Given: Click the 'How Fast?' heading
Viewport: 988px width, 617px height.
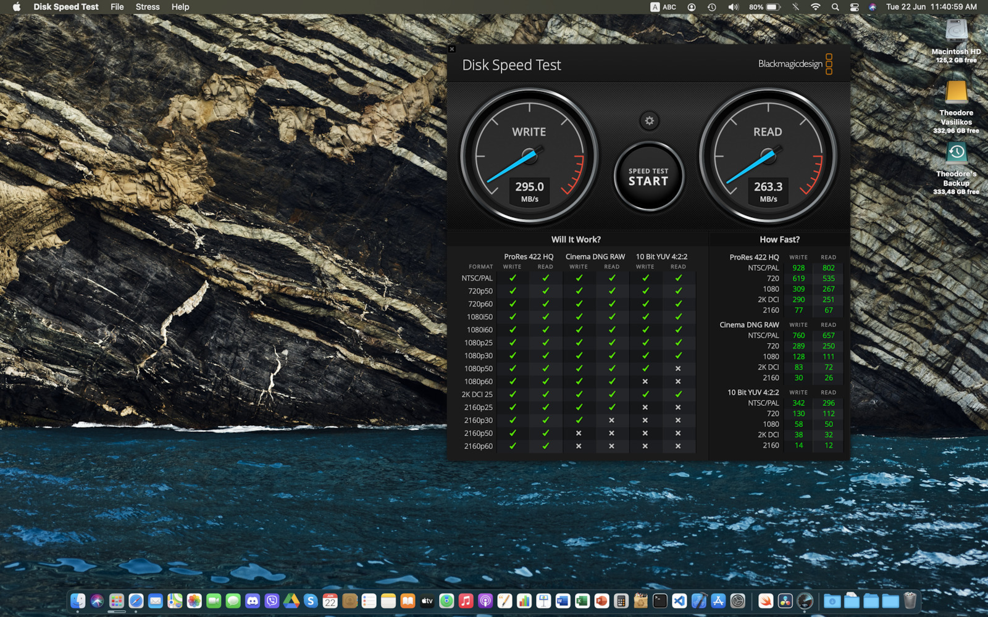Looking at the screenshot, I should 779,239.
